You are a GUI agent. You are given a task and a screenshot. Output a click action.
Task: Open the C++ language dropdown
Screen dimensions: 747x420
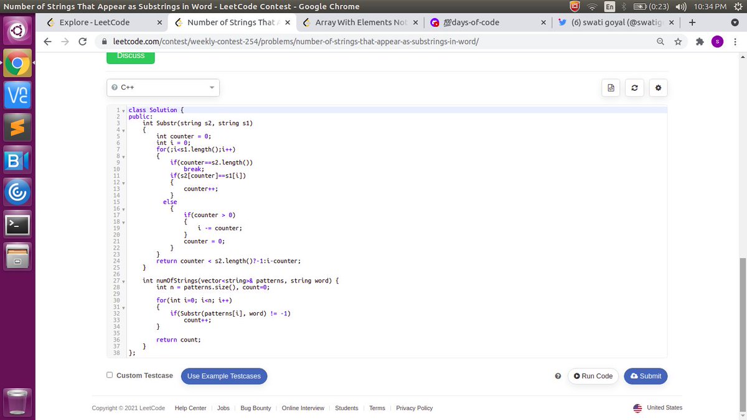(x=163, y=88)
